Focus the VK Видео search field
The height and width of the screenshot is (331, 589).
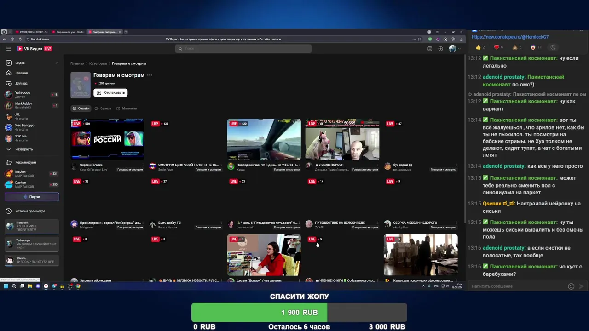point(243,49)
